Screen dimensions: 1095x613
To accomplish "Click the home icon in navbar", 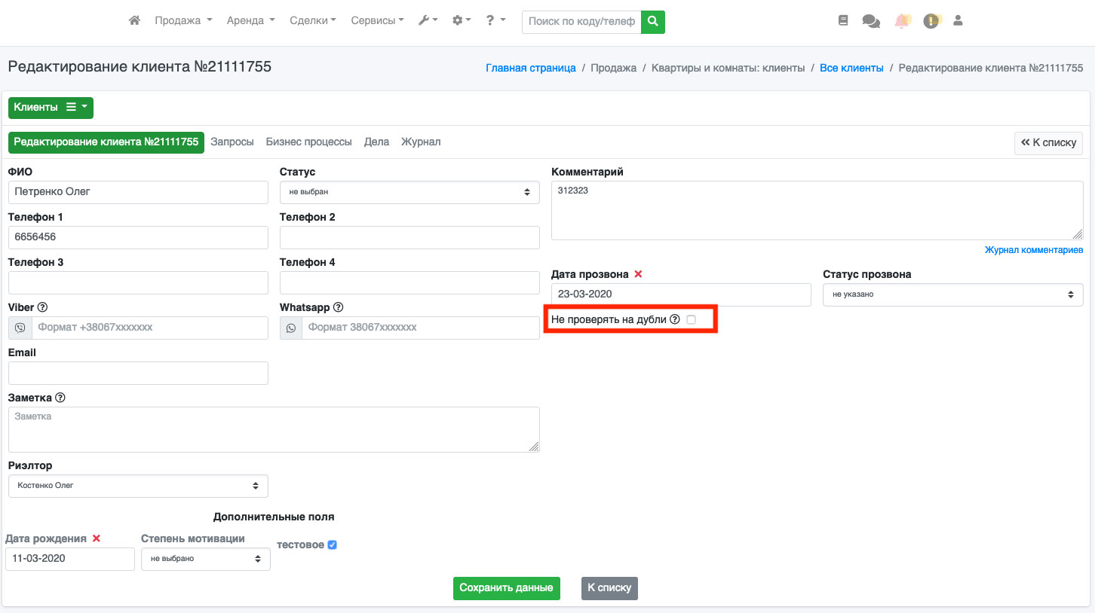I will 134,21.
